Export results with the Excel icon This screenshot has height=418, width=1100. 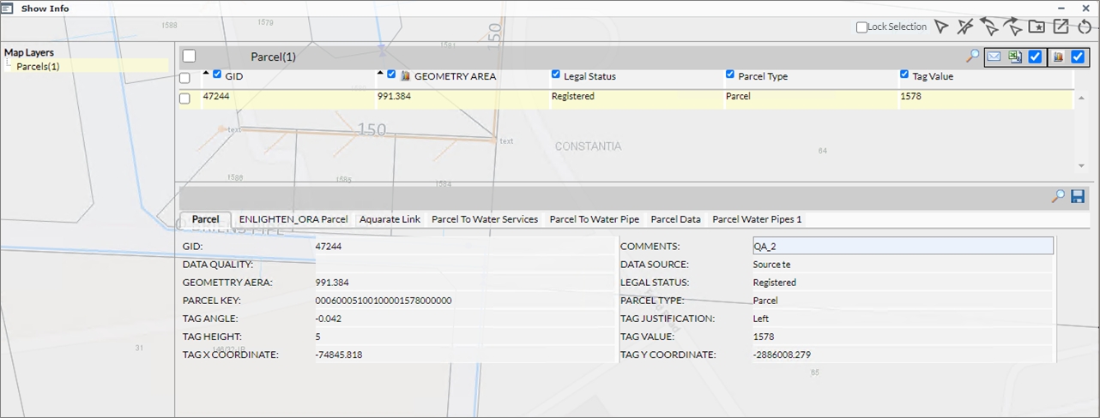tap(1015, 57)
